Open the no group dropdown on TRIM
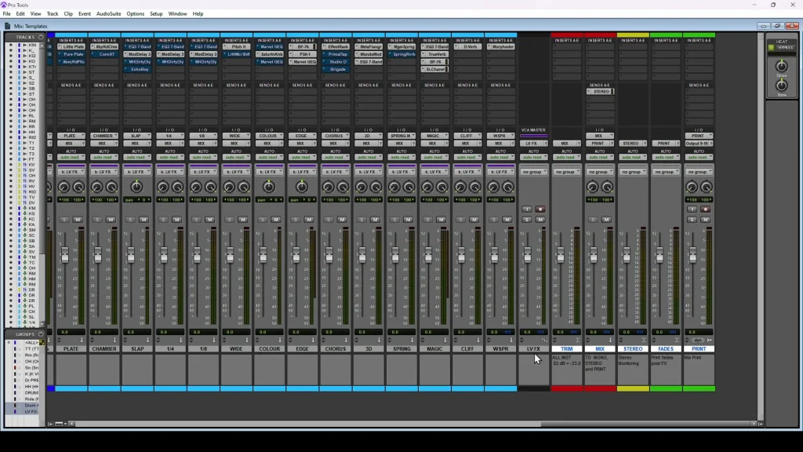The image size is (803, 452). pyautogui.click(x=566, y=172)
